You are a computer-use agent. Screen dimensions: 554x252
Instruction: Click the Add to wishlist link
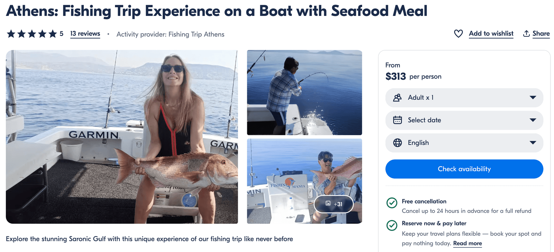pos(491,34)
